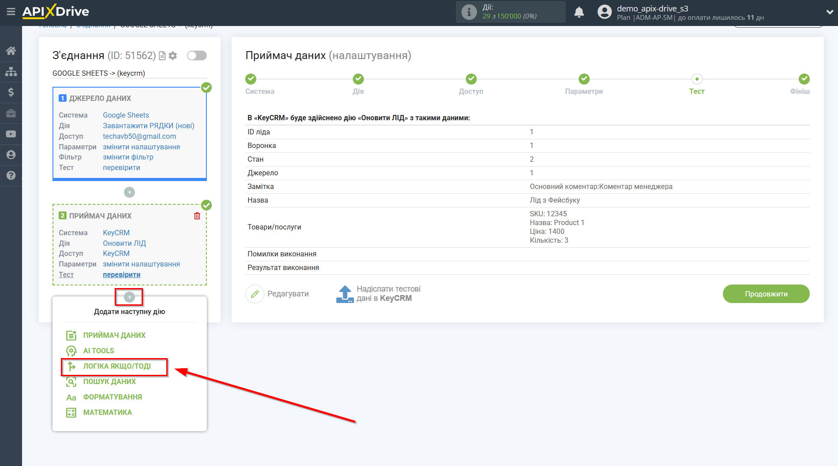This screenshot has height=466, width=838.
Task: Open Завантажити РЯДКИ (нові) action link
Action: pos(149,126)
